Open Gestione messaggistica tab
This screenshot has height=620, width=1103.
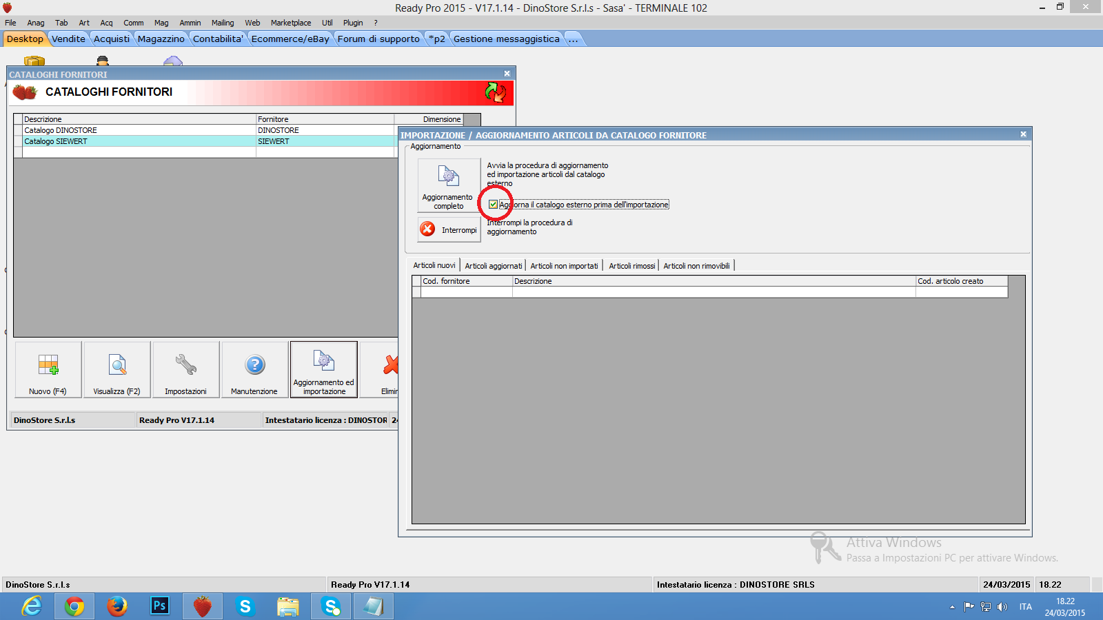click(507, 39)
